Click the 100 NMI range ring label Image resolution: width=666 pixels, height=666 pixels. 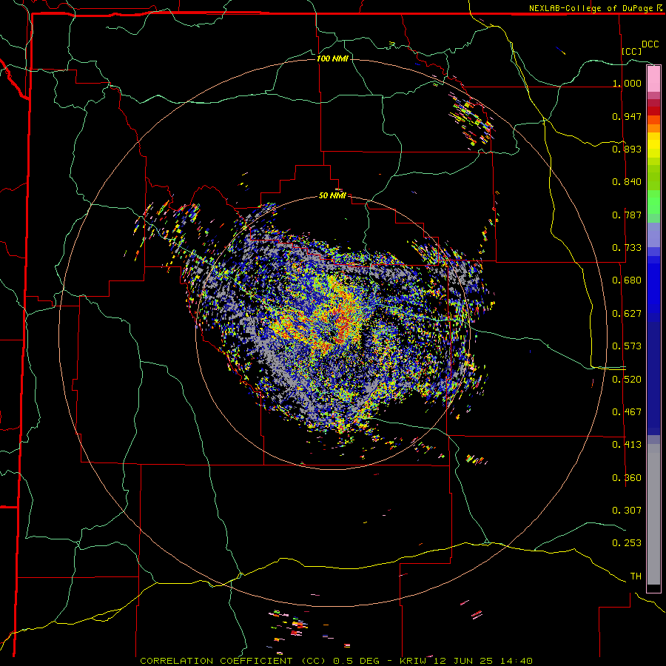tap(332, 58)
